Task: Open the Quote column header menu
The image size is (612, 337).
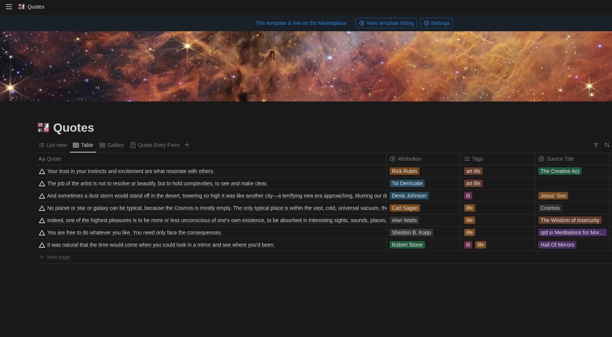Action: (211, 159)
